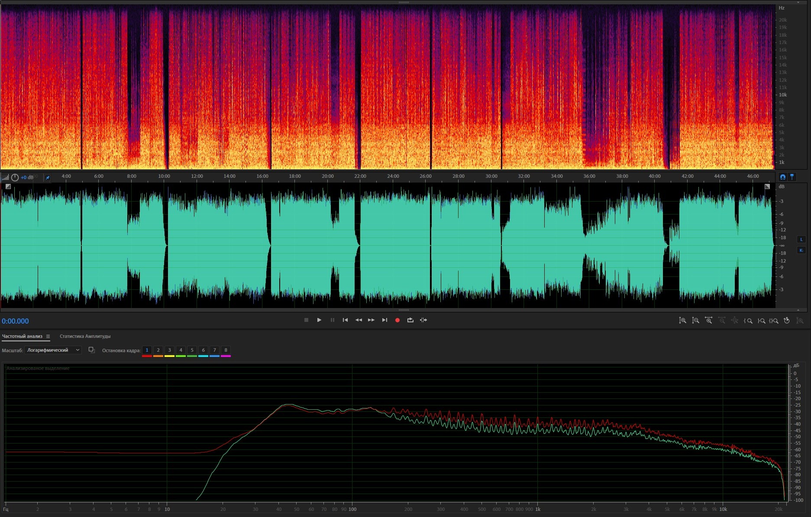Open the Масштаб scale dropdown
The width and height of the screenshot is (811, 517).
53,350
